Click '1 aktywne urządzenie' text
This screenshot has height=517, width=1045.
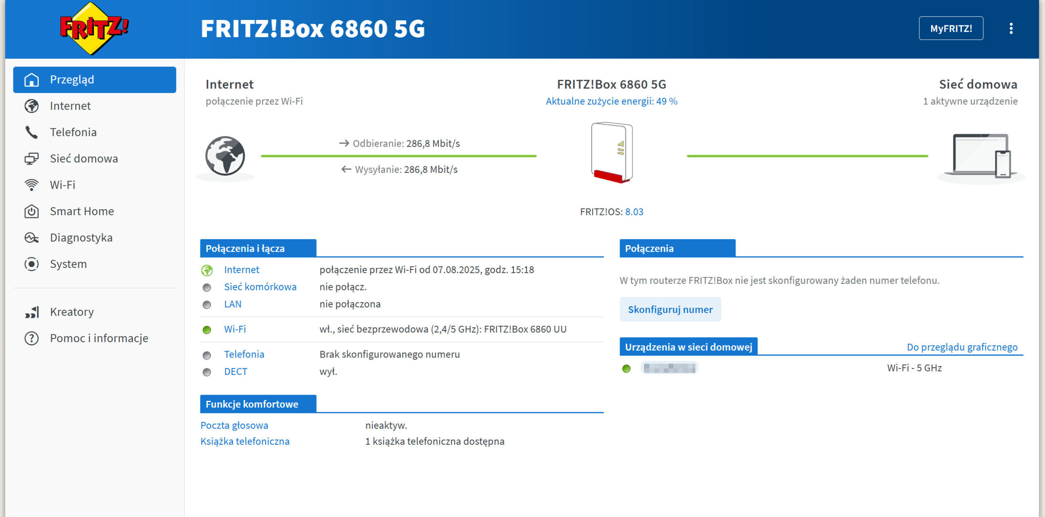point(970,101)
